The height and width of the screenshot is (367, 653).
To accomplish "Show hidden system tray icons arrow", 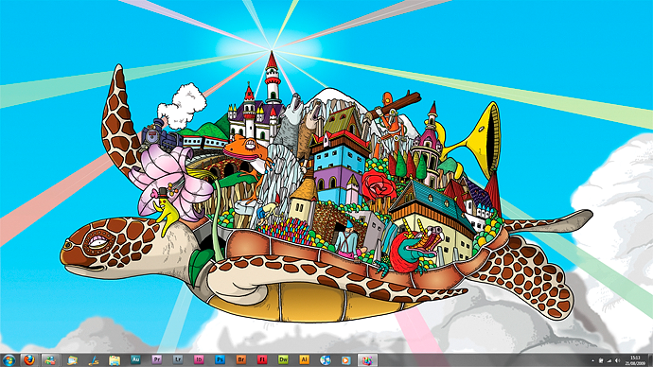I will coord(592,360).
